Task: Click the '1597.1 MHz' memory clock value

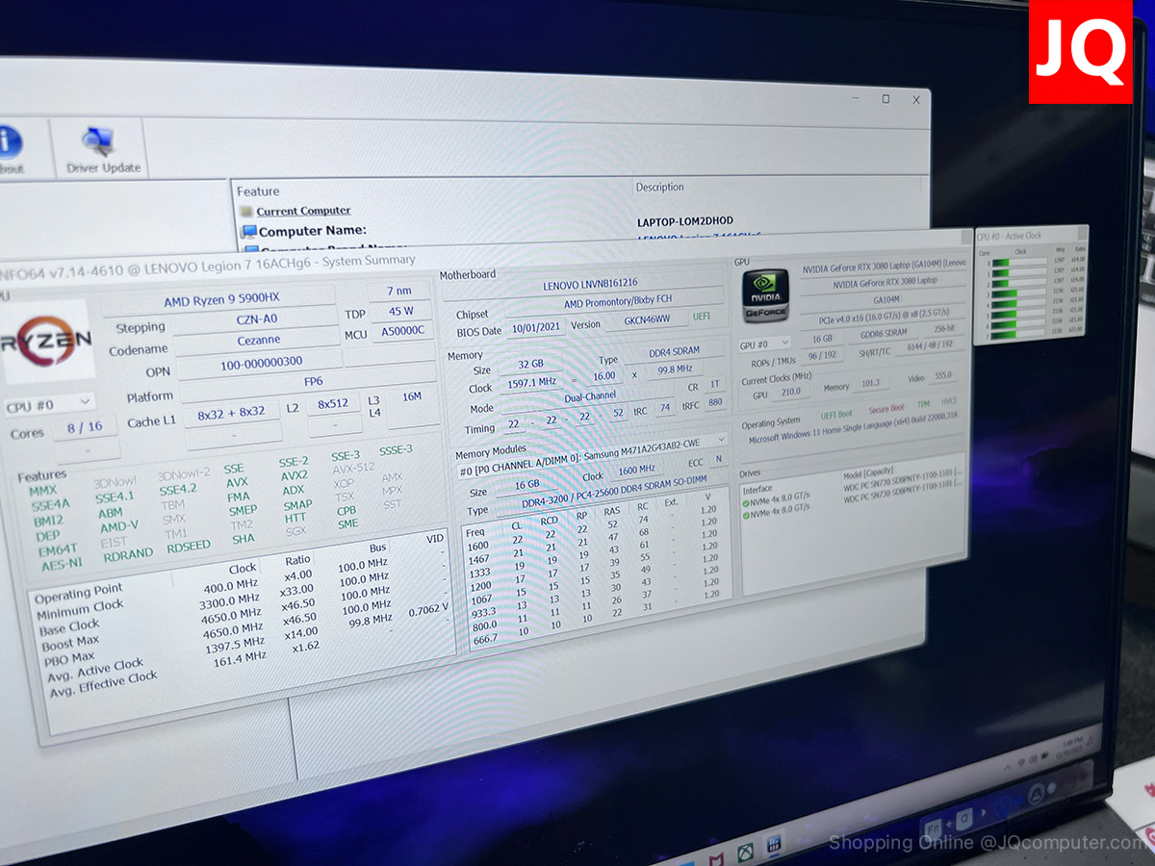Action: 530,383
